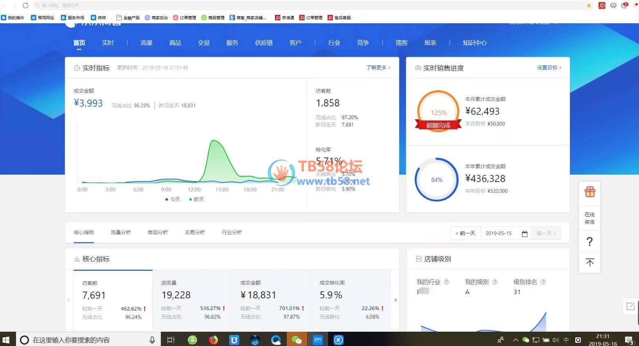The width and height of the screenshot is (639, 346).
Task: Click the browser reload icon
Action: (x=25, y=5)
